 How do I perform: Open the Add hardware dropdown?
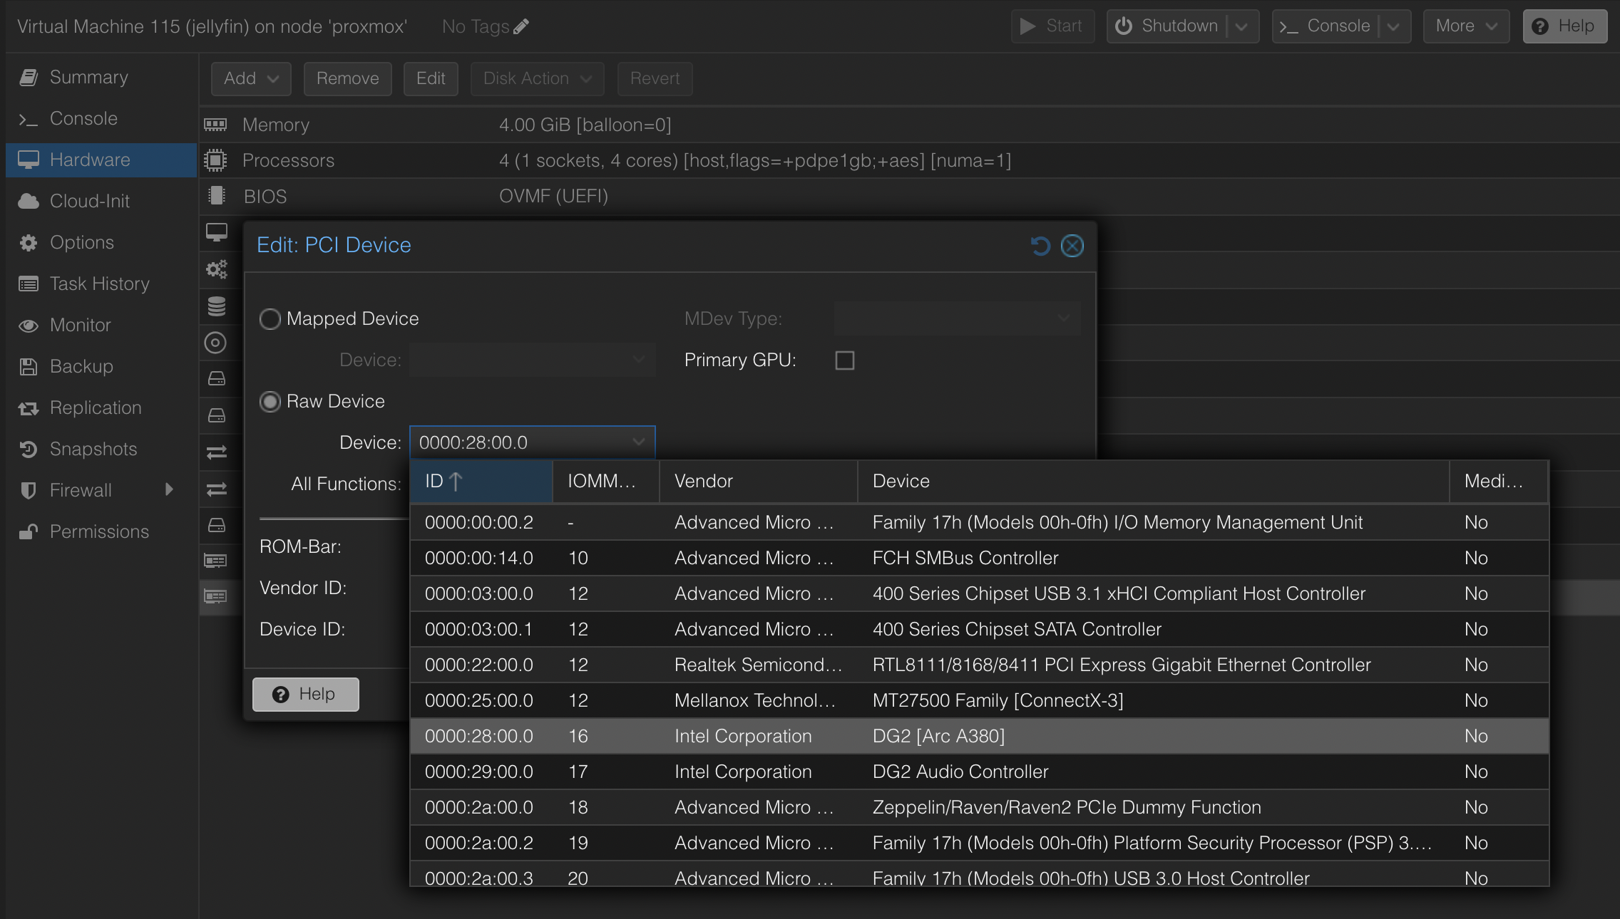[x=251, y=78]
